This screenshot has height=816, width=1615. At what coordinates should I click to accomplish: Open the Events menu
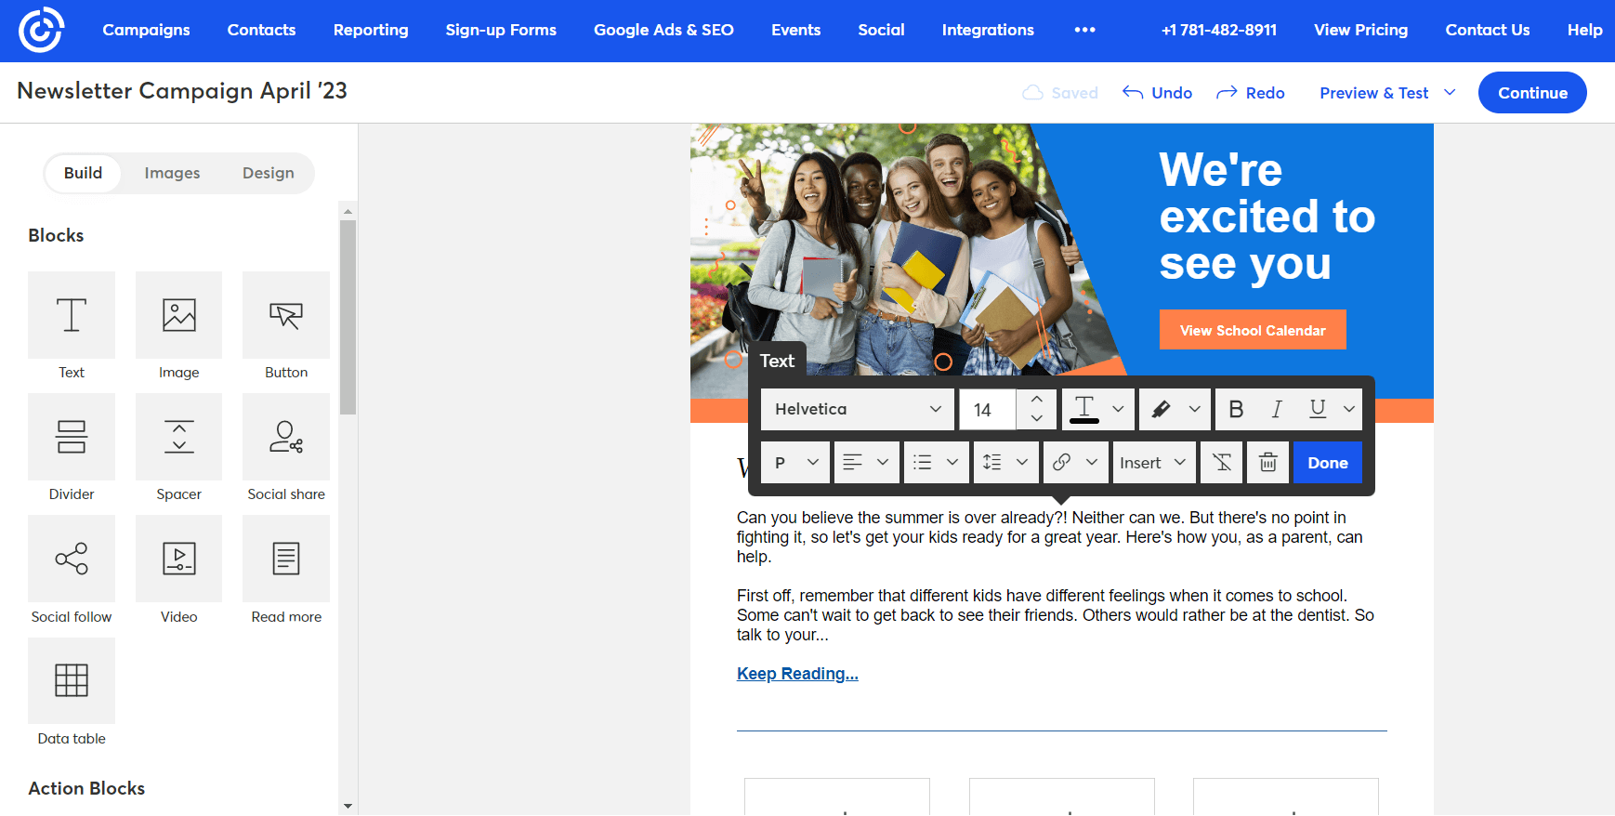(x=795, y=30)
